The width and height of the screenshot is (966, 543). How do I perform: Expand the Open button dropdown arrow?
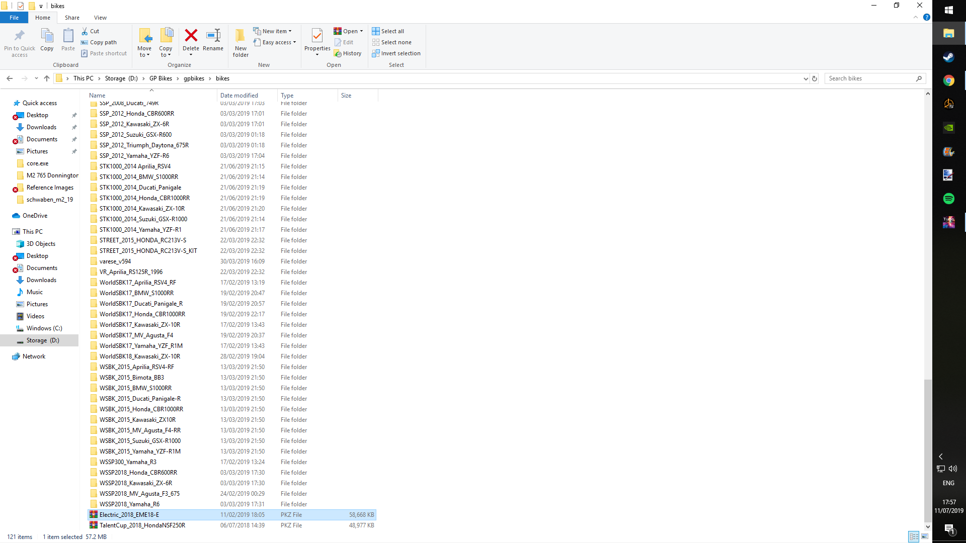(361, 31)
